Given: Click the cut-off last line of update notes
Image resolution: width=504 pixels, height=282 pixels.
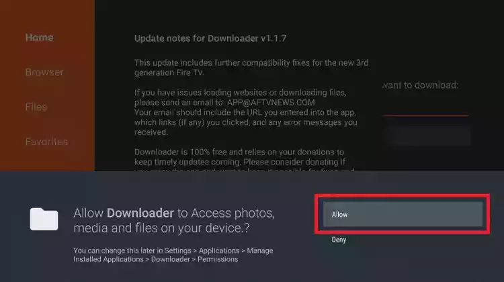Looking at the screenshot, I should [x=245, y=169].
